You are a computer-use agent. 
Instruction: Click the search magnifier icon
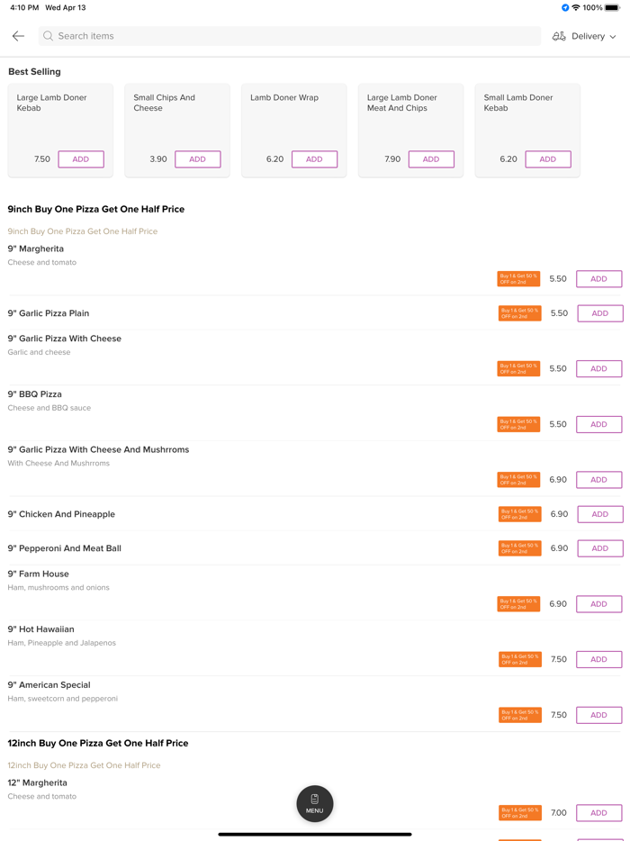[49, 36]
